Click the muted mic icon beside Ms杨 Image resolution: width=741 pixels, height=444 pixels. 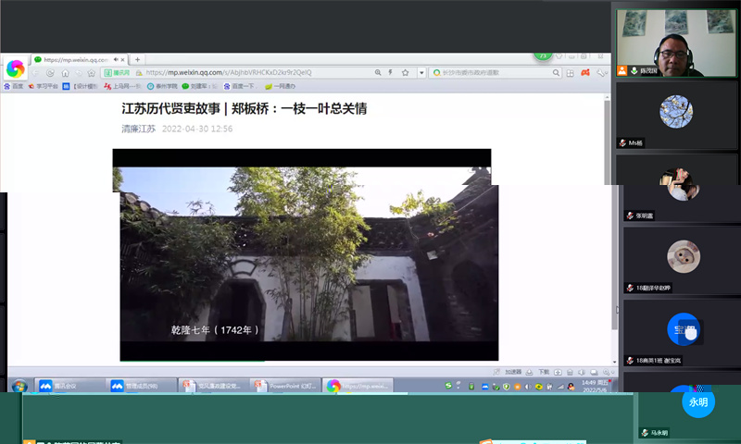[x=622, y=143]
